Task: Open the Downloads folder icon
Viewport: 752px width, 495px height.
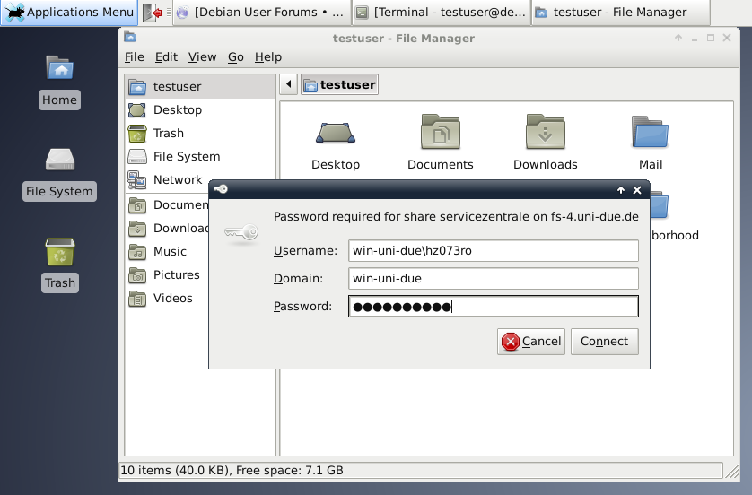Action: point(546,142)
